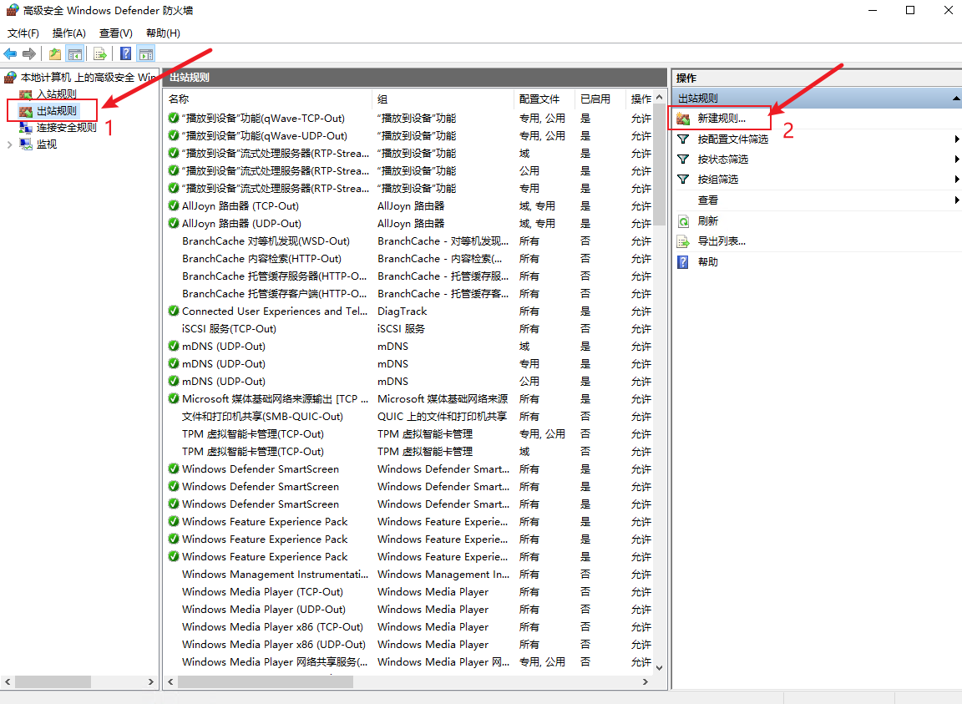Open the 文件(F) menu
The image size is (962, 704).
[23, 33]
